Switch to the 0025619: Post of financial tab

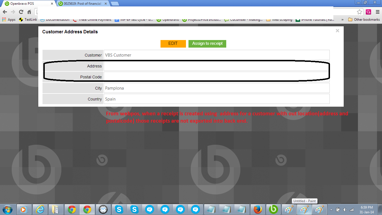coord(82,4)
